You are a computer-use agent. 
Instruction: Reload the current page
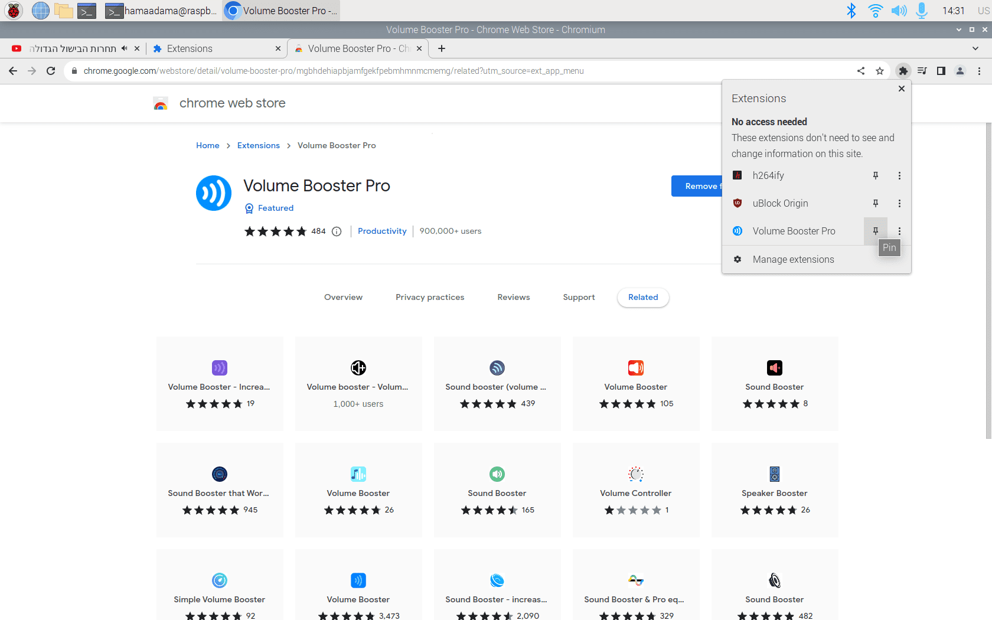coord(51,71)
